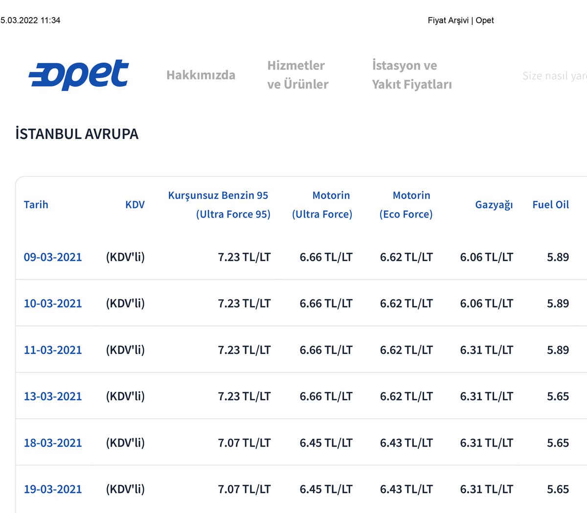
Task: Click 6.66 TL/LT in 09-03-2021 row
Action: pos(326,257)
